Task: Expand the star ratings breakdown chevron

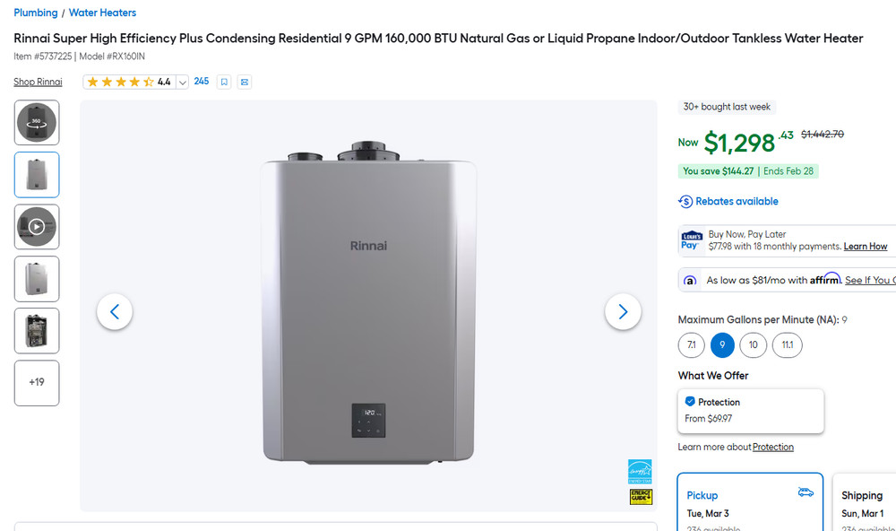Action: pos(183,81)
